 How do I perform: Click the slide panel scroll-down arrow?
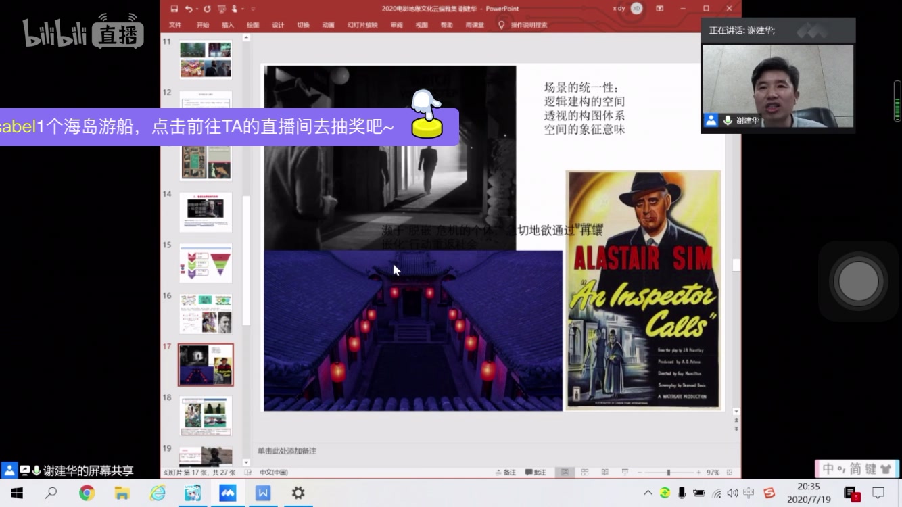(246, 462)
